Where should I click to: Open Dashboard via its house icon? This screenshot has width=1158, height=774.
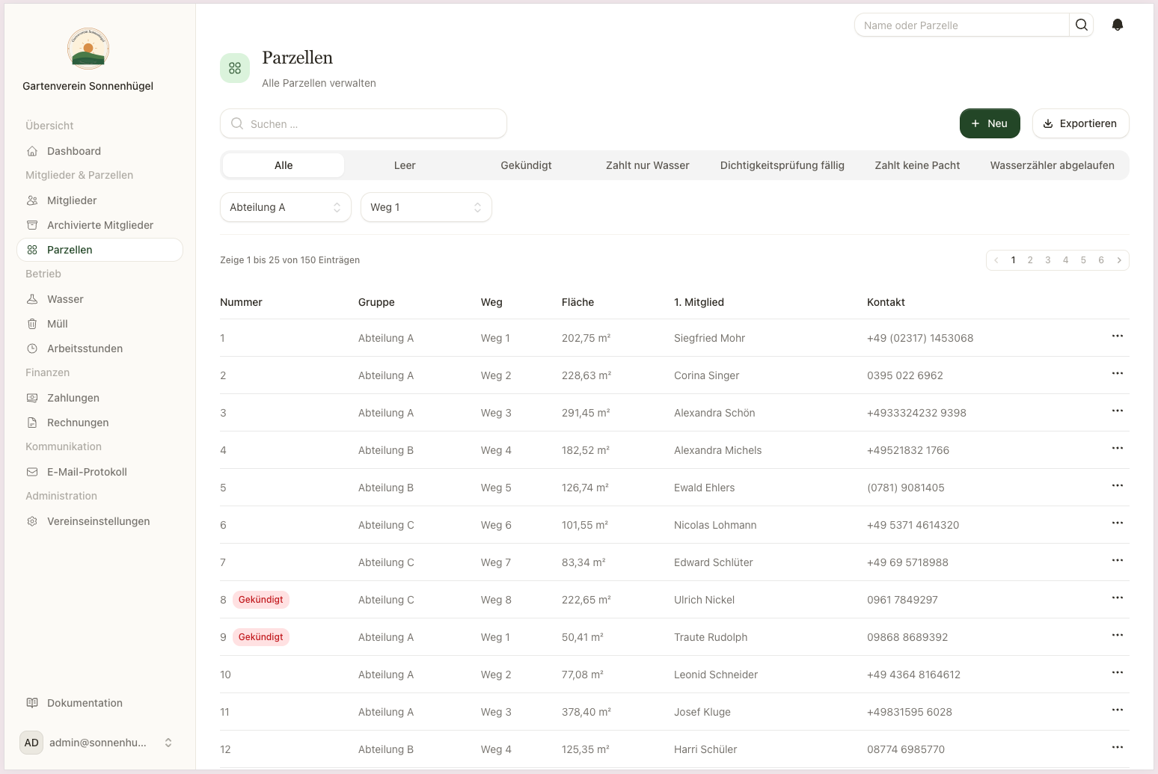coord(32,151)
